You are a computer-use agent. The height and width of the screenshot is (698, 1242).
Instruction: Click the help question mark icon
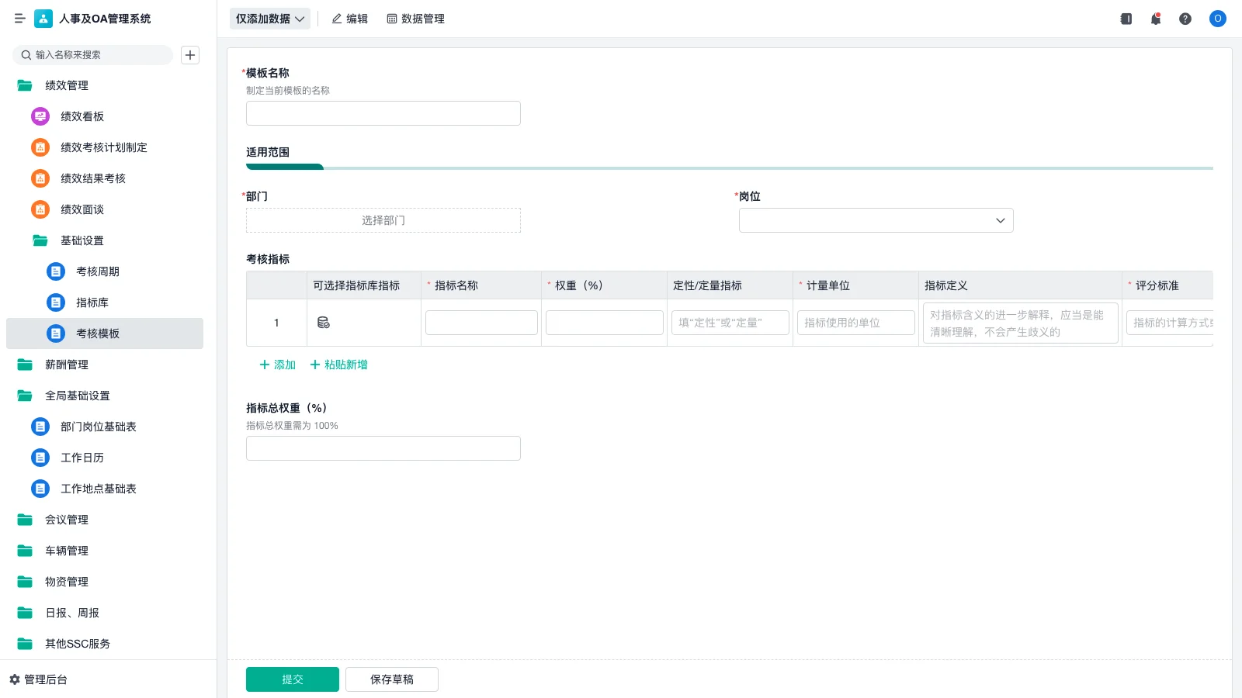pyautogui.click(x=1185, y=19)
